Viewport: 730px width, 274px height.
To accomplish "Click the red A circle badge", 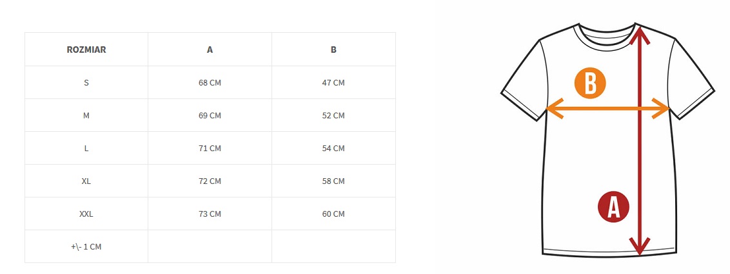I will [x=613, y=207].
